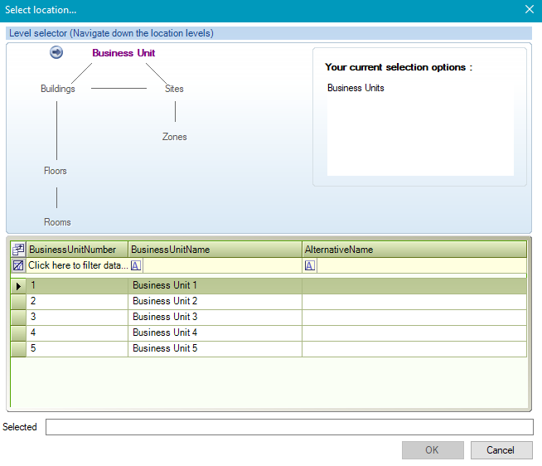Click the clear filter icon in filter row
This screenshot has height=466, width=542.
(18, 265)
